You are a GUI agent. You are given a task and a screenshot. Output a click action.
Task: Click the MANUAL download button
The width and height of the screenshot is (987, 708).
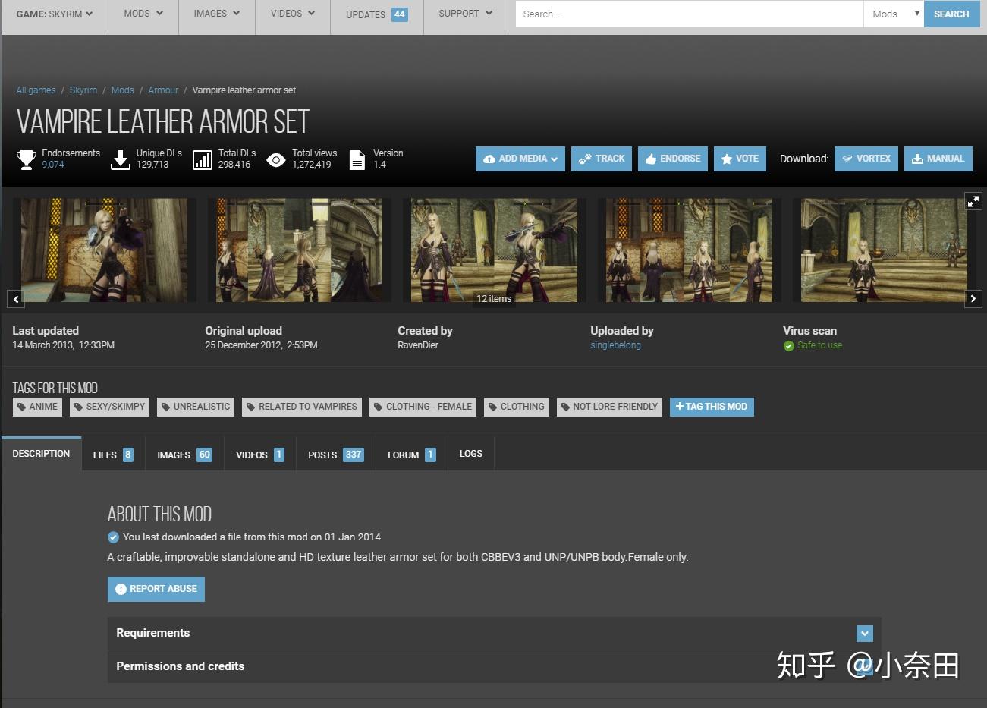tap(938, 159)
